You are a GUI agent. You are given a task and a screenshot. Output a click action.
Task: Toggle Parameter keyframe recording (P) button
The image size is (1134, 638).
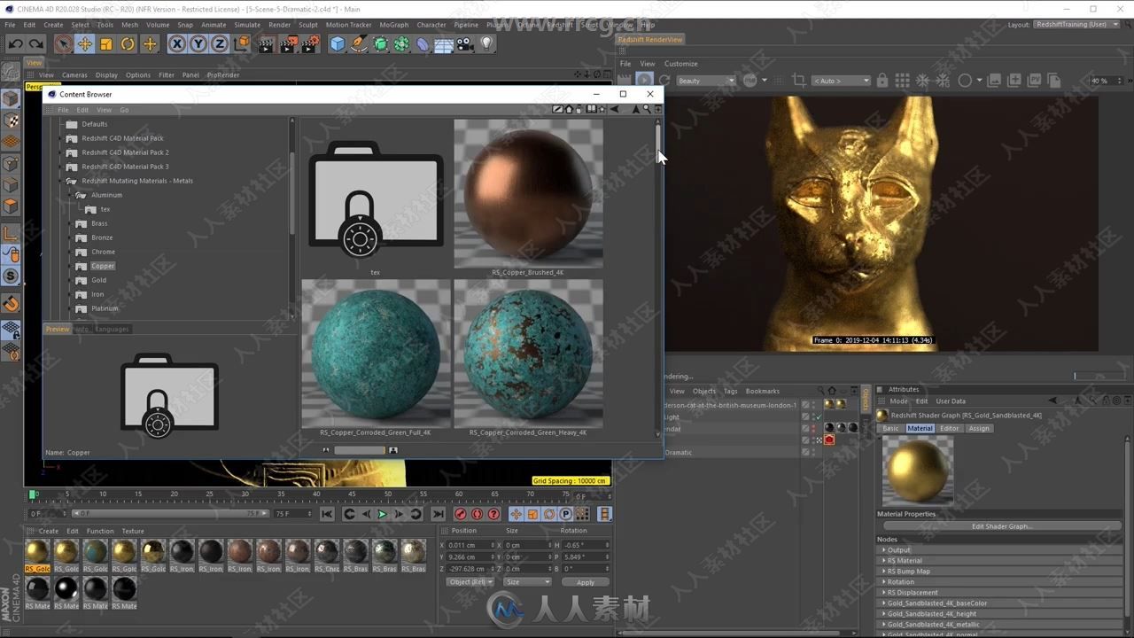566,514
